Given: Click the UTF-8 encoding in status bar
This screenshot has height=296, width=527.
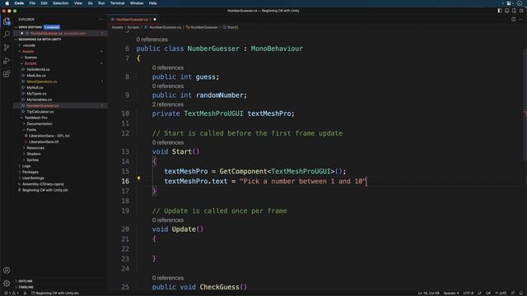Looking at the screenshot, I should click(x=468, y=293).
